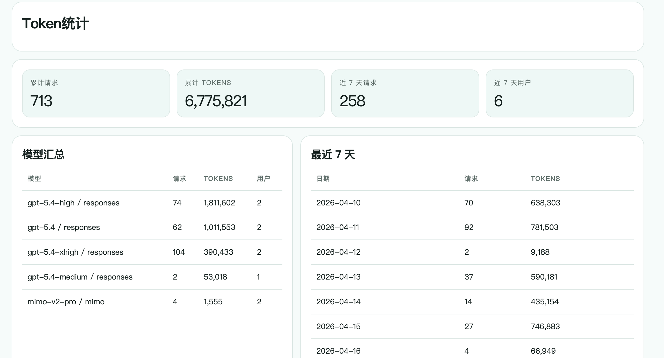This screenshot has width=664, height=358.
Task: Select the "TOKENS" header in the last-7-days table
Action: click(545, 179)
